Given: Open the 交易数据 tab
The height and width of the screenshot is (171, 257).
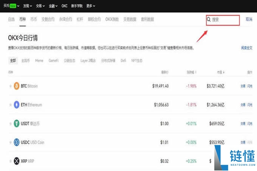Looking at the screenshot, I should pos(130,19).
